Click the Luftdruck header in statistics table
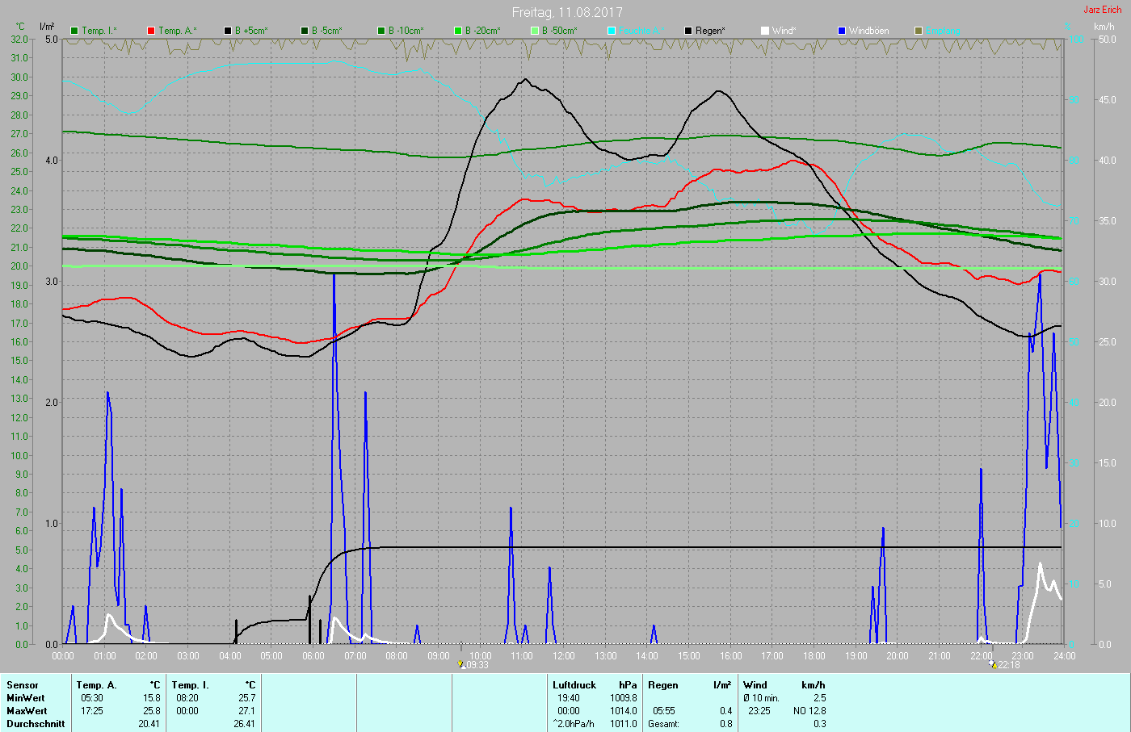The image size is (1131, 732). (574, 685)
